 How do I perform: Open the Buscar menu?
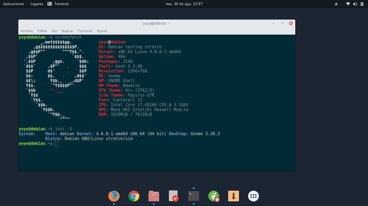[x=67, y=31]
